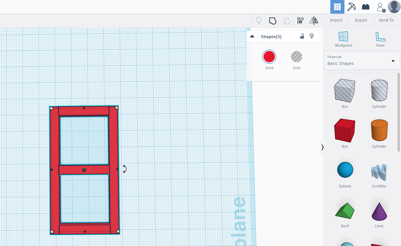Set selection to Solid mode
The image size is (401, 246).
[269, 56]
